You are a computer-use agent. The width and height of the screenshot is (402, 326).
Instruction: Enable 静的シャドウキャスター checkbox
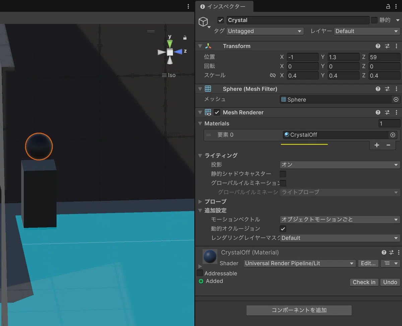point(283,174)
